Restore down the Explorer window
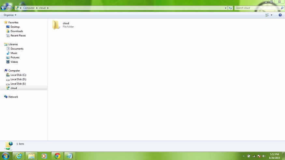 pyautogui.click(x=271, y=2)
